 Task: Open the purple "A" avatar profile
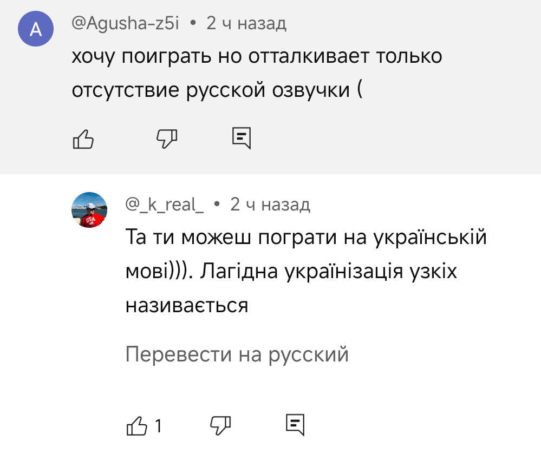coord(36,29)
